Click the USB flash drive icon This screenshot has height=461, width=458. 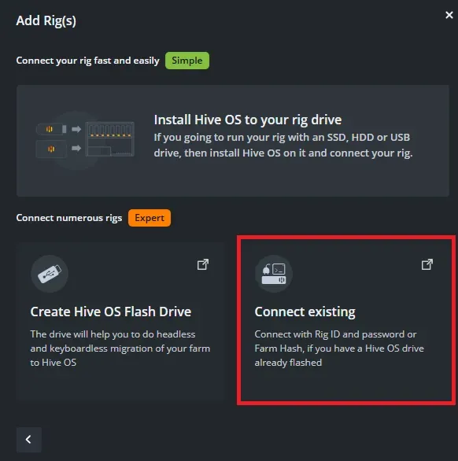(50, 274)
